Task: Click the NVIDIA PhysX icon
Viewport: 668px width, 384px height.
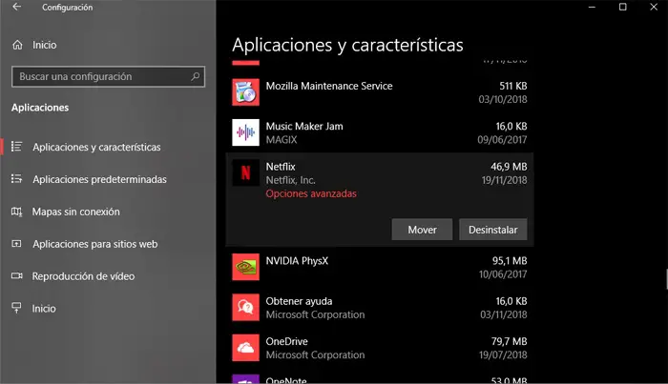Action: [x=245, y=267]
